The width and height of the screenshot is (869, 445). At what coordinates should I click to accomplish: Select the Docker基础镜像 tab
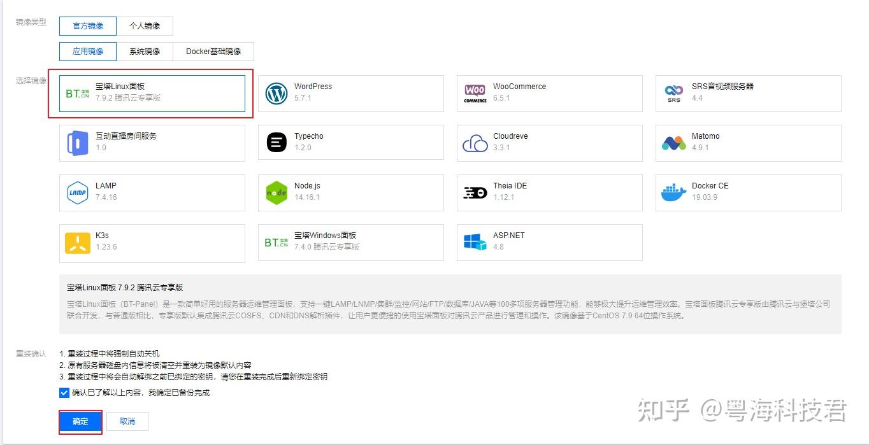[213, 52]
